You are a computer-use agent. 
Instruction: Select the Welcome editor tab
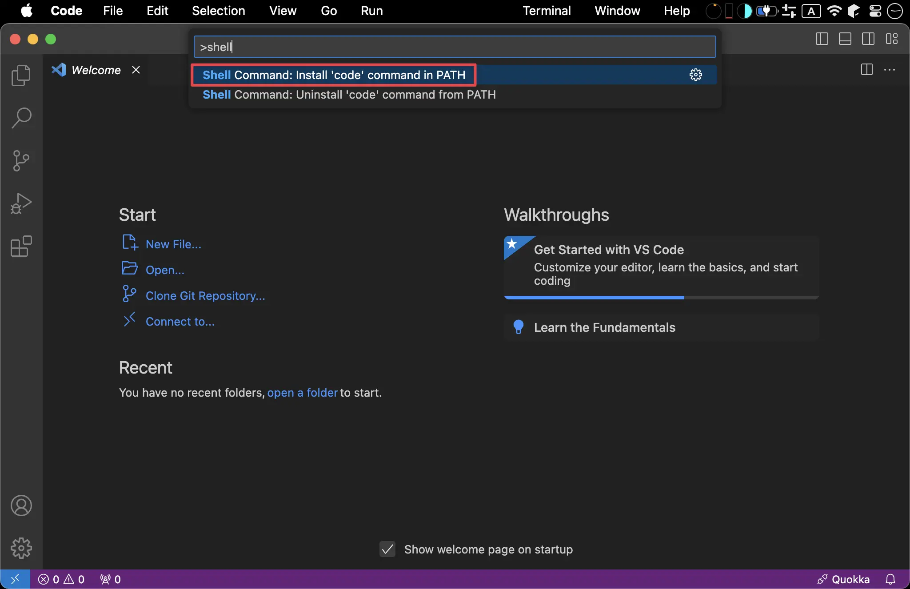(96, 70)
